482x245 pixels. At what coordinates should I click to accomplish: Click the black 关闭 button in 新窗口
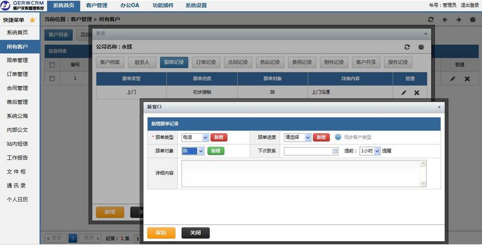(195, 233)
